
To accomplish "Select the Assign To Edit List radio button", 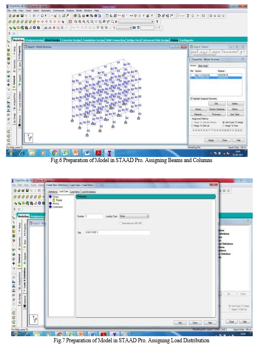I will (x=192, y=126).
